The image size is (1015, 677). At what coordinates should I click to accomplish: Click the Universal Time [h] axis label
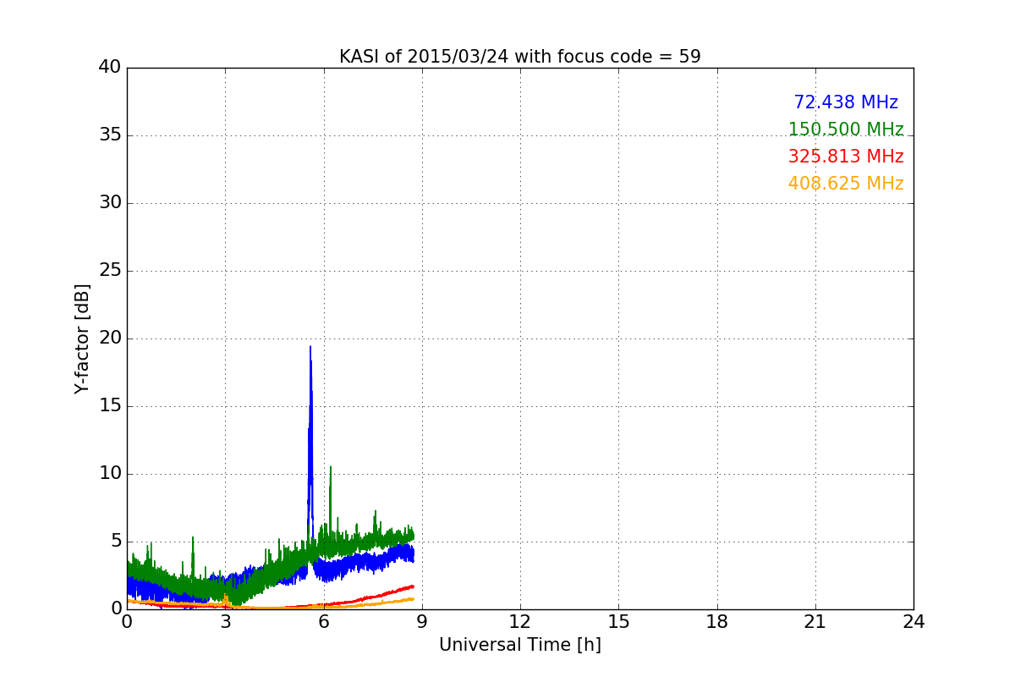(520, 645)
